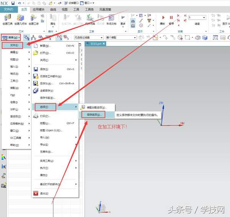This screenshot has height=217, width=230.
Task: Close the 1111.prt document tab
Action: (104, 44)
